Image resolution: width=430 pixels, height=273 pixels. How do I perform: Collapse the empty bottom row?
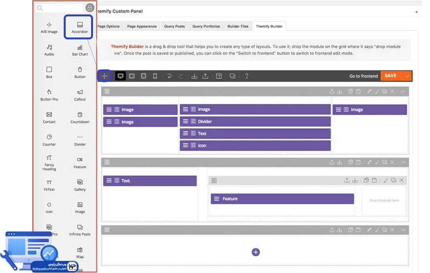pyautogui.click(x=403, y=230)
